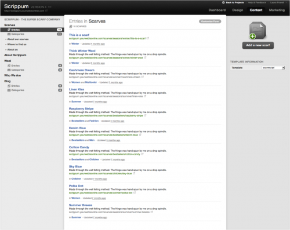Viewport: 290px width, 230px height.
Task: Open the Wool section in sidebar
Action: pos(8,61)
